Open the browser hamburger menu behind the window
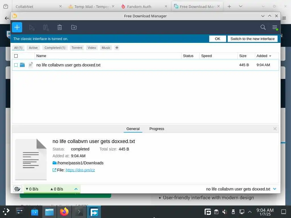The height and width of the screenshot is (218, 291). pyautogui.click(x=284, y=18)
